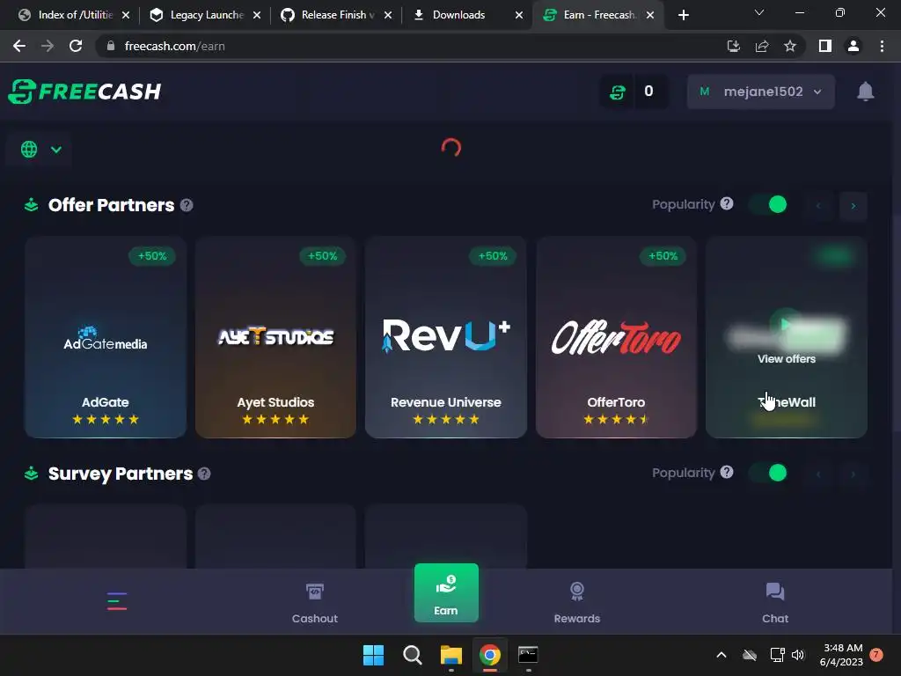Screen dimensions: 901x676
Task: Click Survey Partners Popularity help icon
Action: (727, 472)
